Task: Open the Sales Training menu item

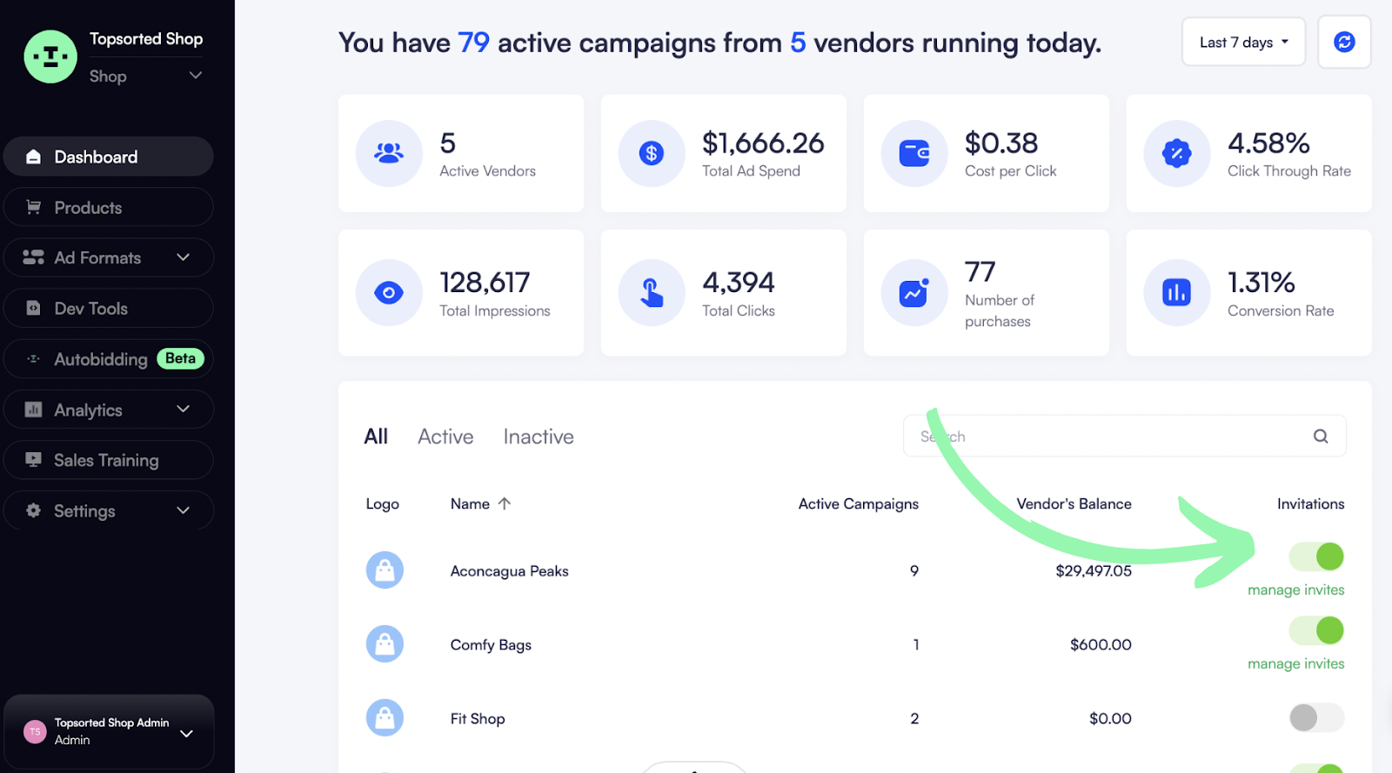Action: pyautogui.click(x=109, y=460)
